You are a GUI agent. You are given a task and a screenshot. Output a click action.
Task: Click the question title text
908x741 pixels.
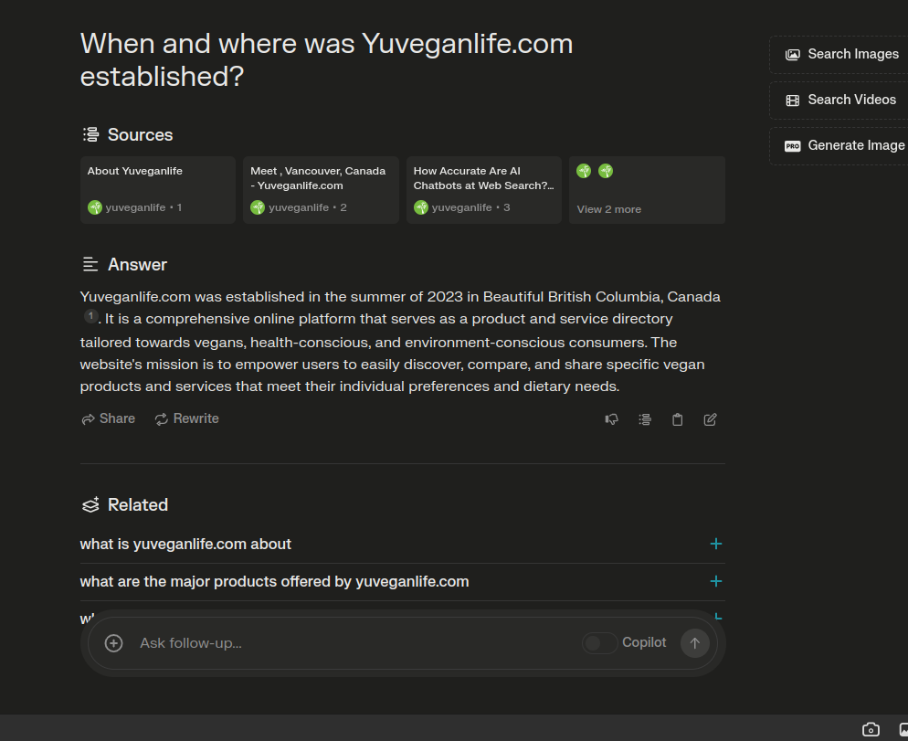point(327,59)
